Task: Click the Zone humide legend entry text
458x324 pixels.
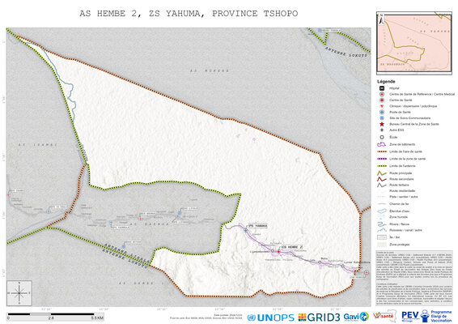Action: (398, 217)
